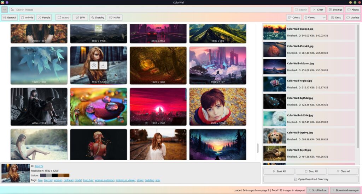
Task: Open the About window
Action: (x=353, y=10)
